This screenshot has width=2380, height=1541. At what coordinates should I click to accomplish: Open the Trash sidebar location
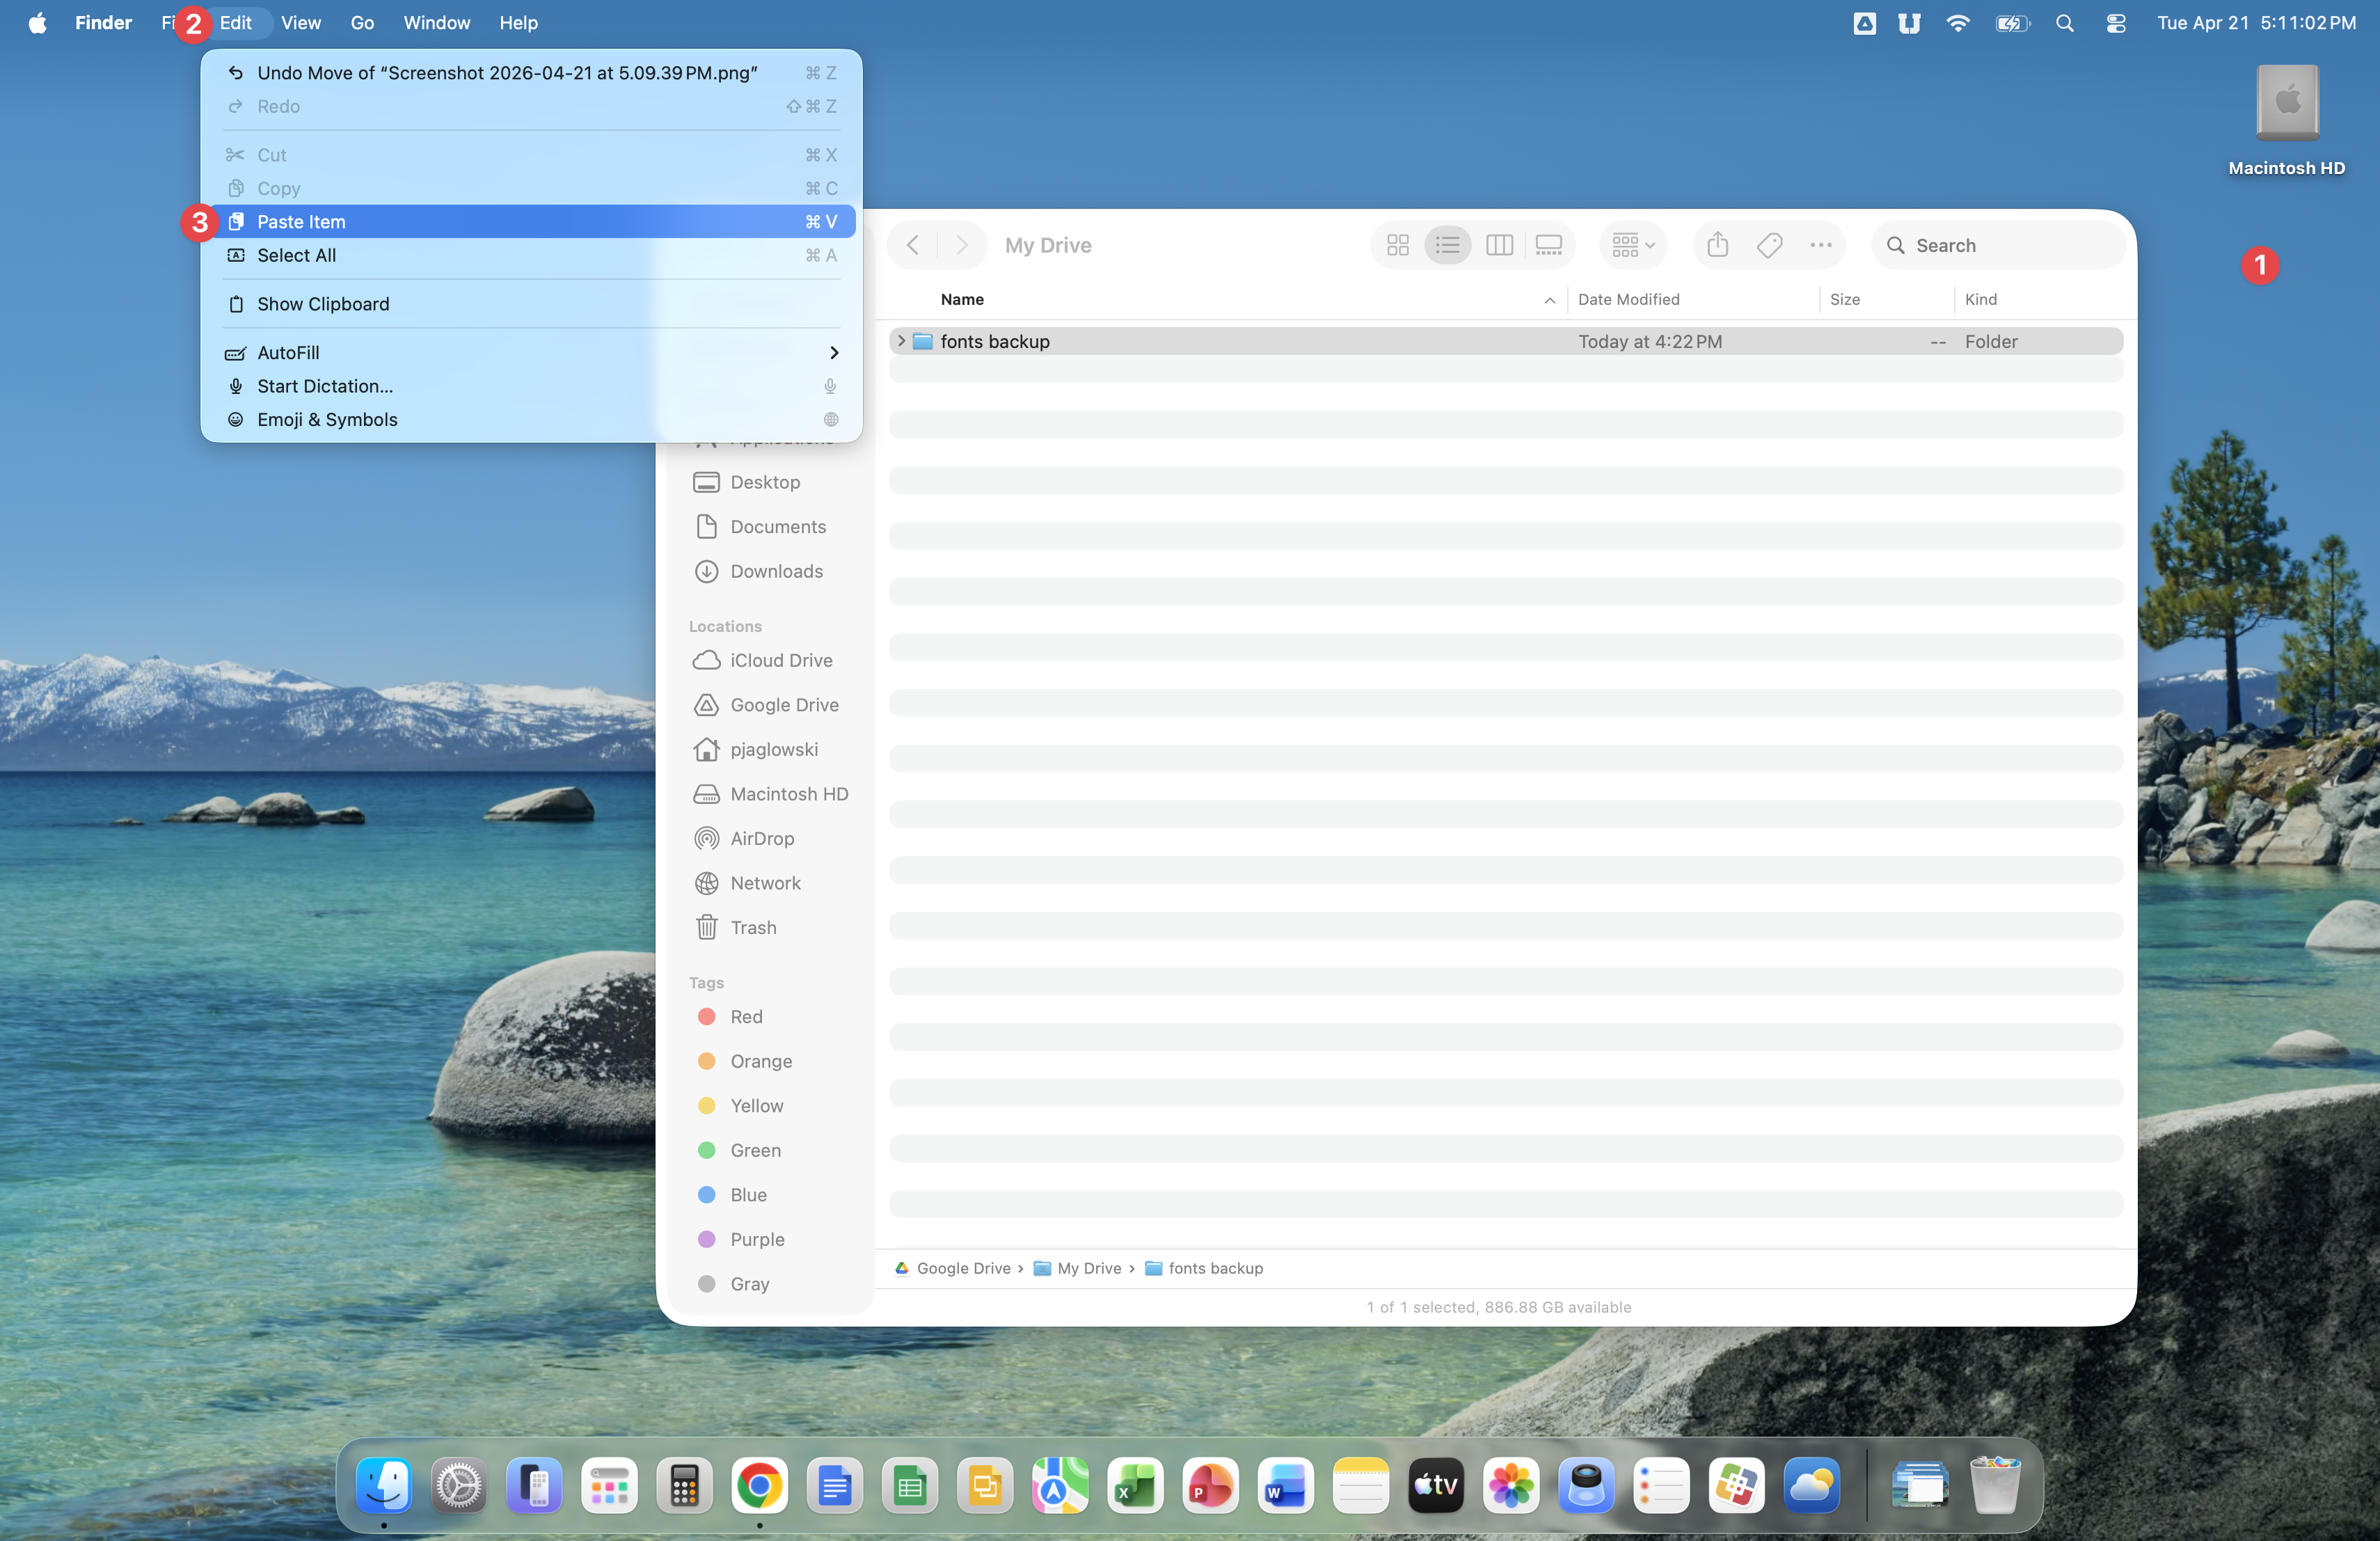coord(752,927)
